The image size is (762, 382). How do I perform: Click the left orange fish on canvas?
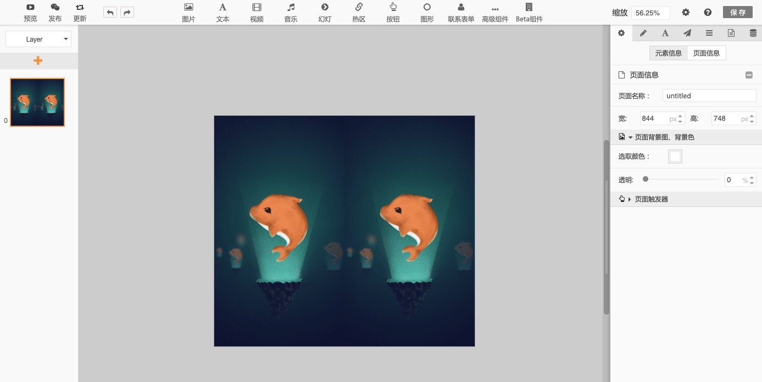[x=279, y=227]
